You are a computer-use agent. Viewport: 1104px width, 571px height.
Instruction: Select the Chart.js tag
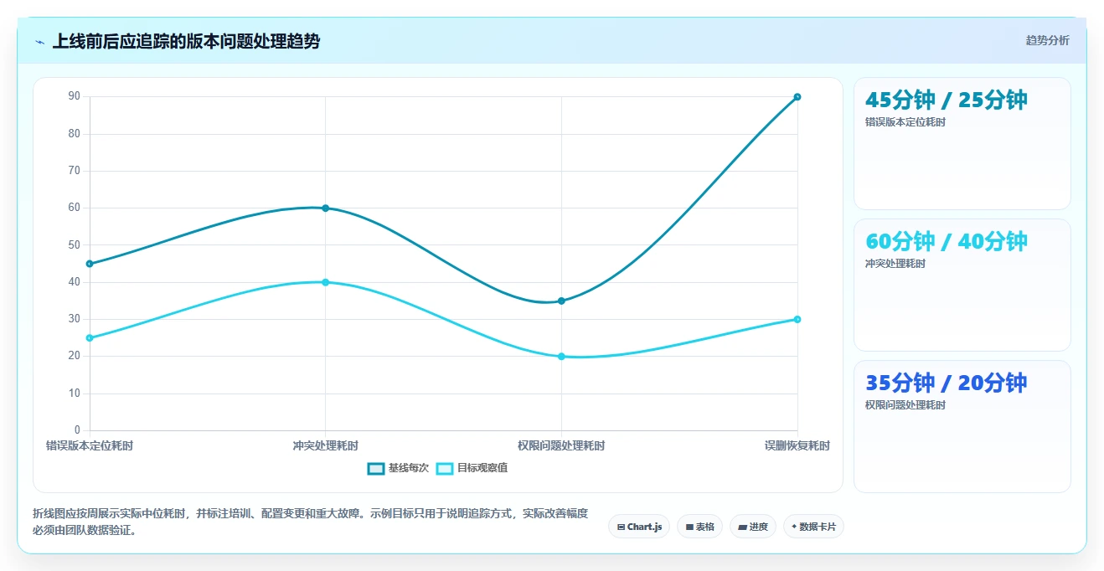(639, 527)
